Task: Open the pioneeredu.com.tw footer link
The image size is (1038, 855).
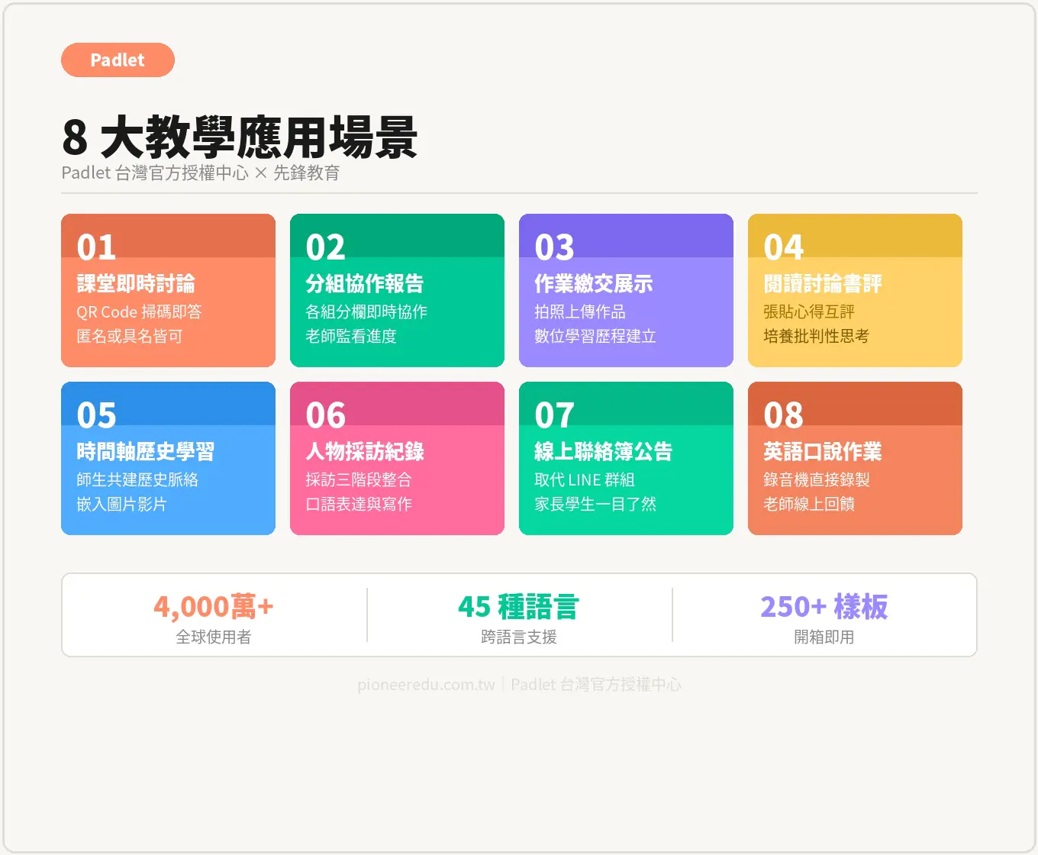Action: [x=426, y=685]
